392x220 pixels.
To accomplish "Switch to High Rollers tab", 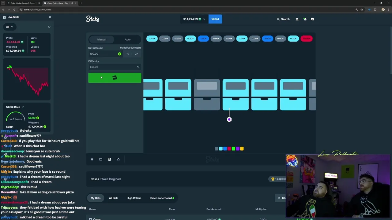I will 134,198.
